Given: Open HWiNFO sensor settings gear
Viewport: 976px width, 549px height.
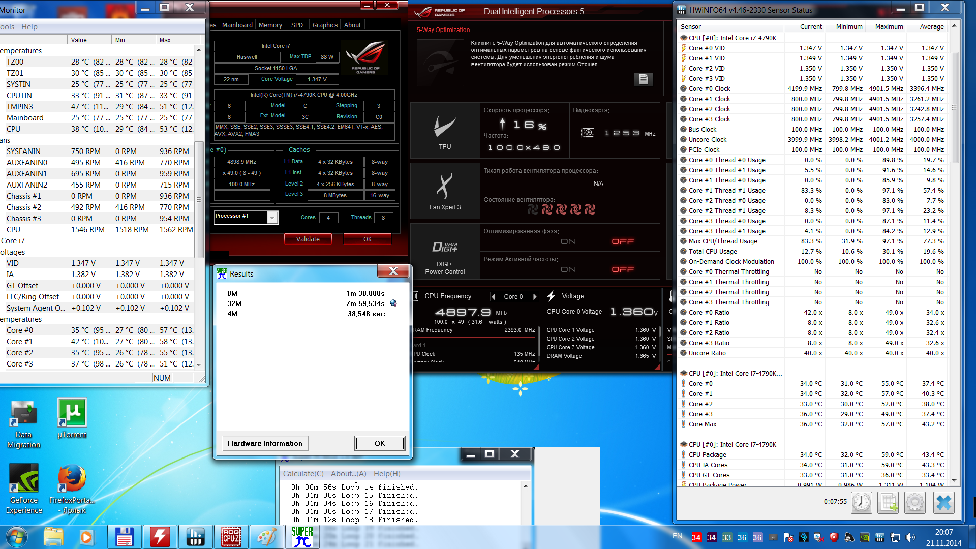Looking at the screenshot, I should coord(915,503).
